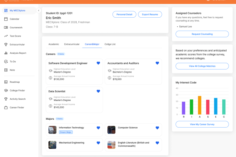
Task: Open the Career Finder briefcase icon
Action: (6, 108)
